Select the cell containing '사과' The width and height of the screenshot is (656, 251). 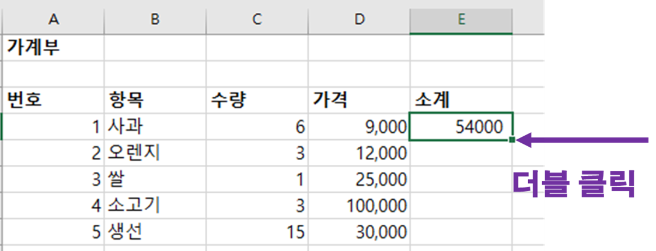(155, 126)
